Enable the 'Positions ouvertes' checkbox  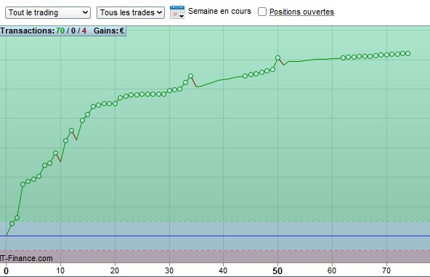tap(262, 12)
